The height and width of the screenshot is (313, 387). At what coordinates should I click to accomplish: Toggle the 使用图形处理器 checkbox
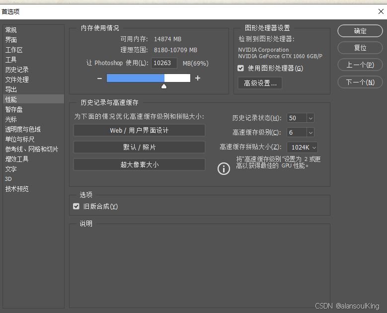pyautogui.click(x=240, y=68)
